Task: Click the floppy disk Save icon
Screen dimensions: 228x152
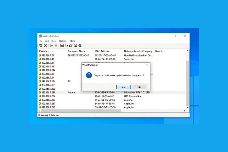Action: (62, 46)
